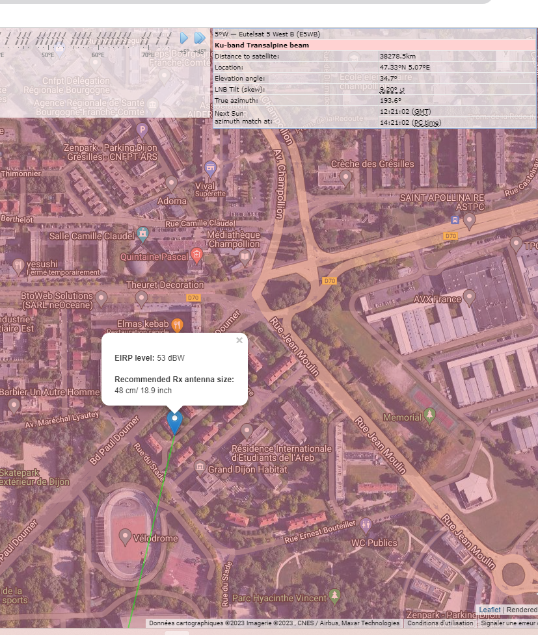Screen dimensions: 538x635
Task: Click the WC Publics restroom icon
Action: 366,525
